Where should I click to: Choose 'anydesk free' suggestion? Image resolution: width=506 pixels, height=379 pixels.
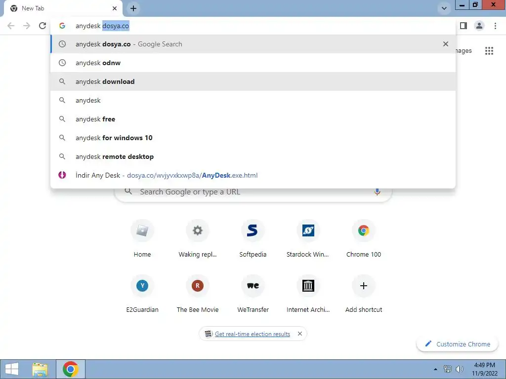coord(253,119)
